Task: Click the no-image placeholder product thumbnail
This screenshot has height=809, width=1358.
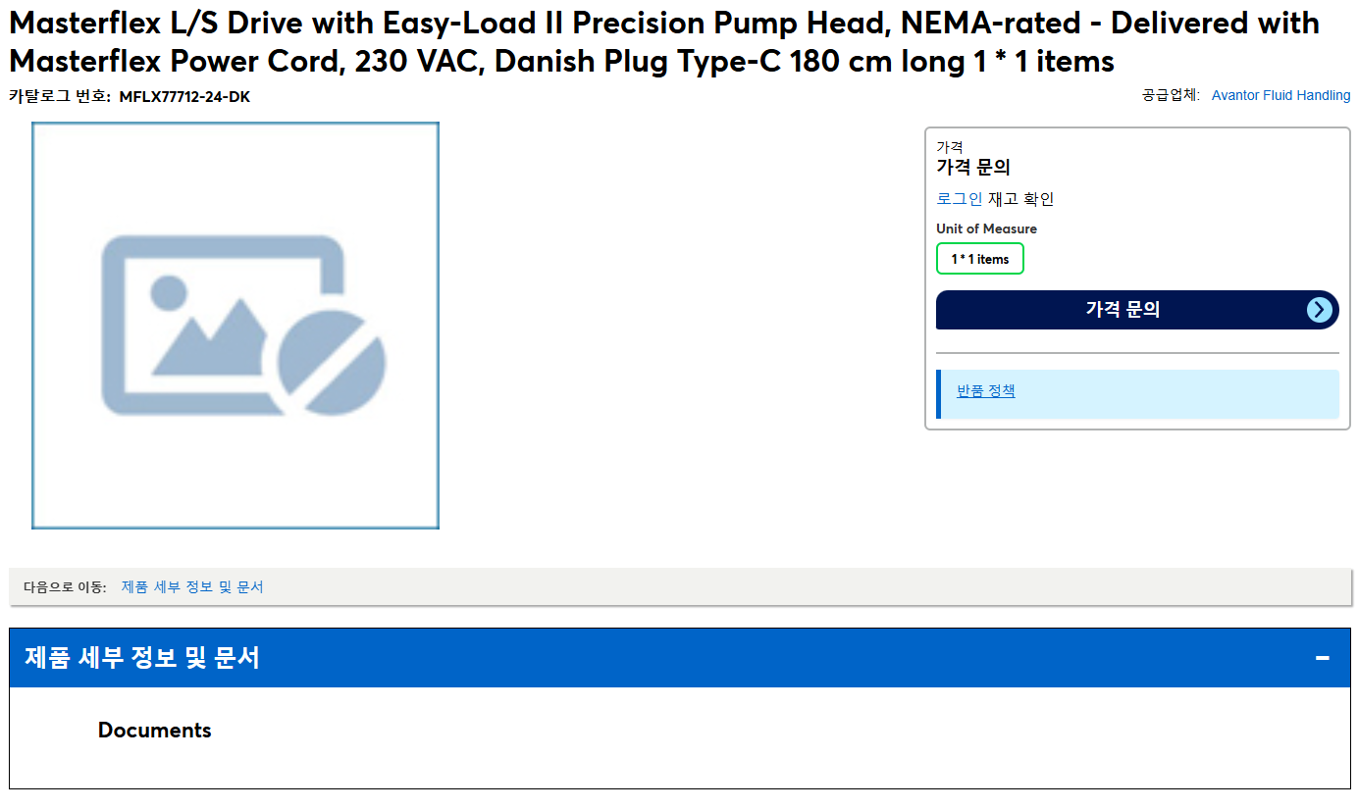Action: (x=235, y=326)
